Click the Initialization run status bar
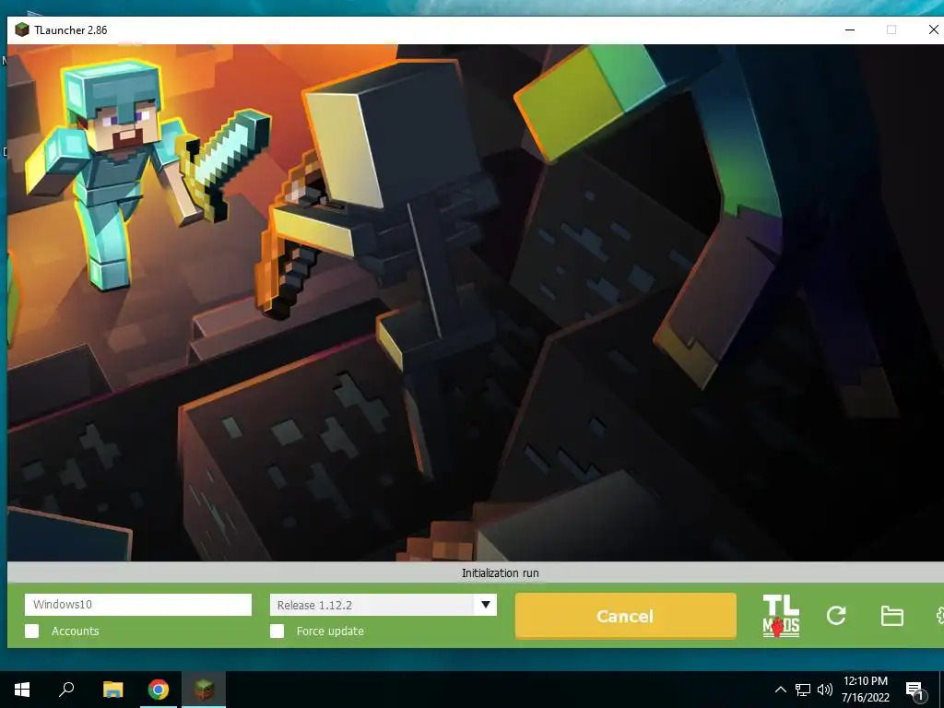The image size is (944, 708). click(x=476, y=572)
